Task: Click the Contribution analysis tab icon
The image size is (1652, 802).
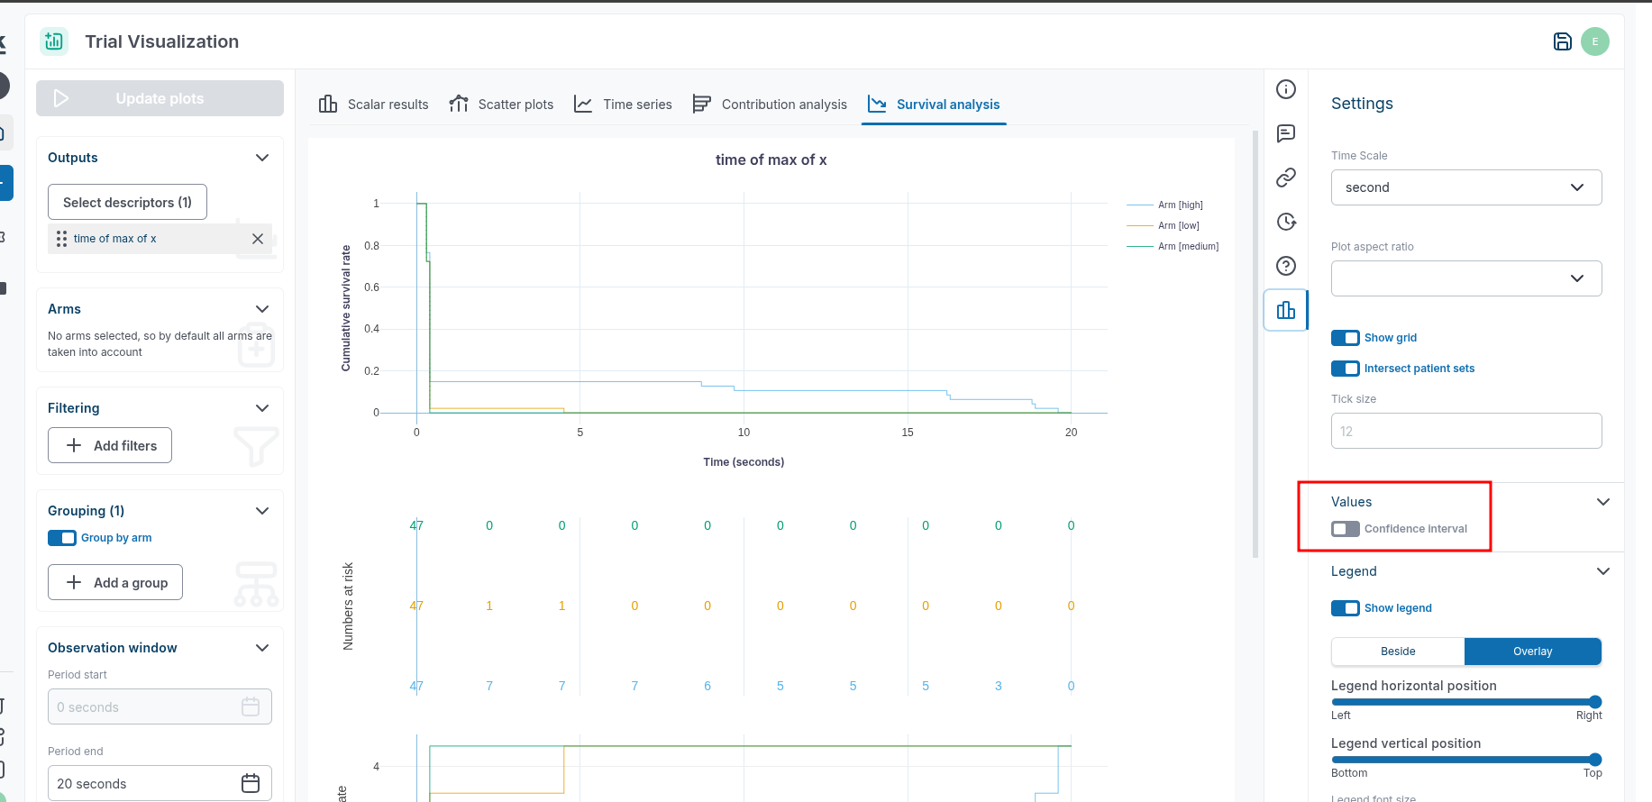Action: click(701, 105)
